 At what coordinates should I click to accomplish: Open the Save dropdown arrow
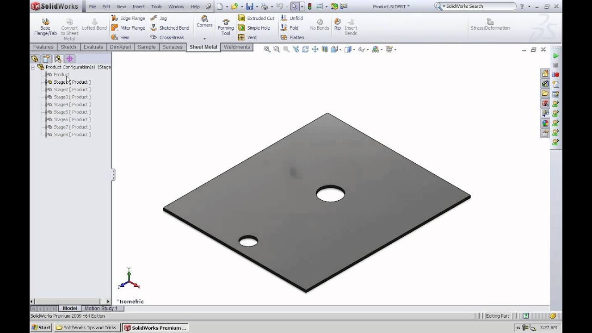coord(256,7)
